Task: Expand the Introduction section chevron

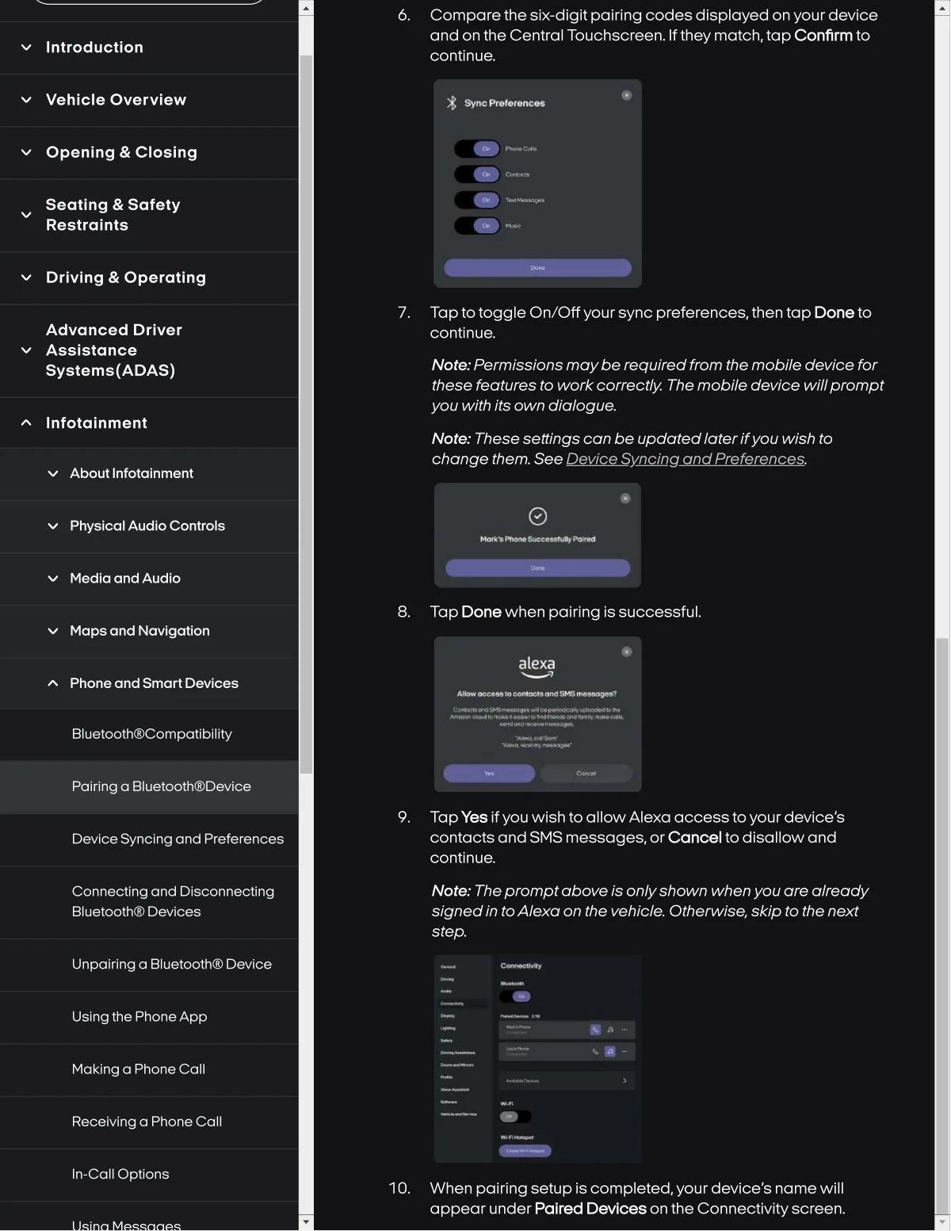Action: click(x=26, y=48)
